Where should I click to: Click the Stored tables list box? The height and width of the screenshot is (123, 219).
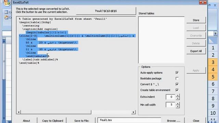(161, 40)
